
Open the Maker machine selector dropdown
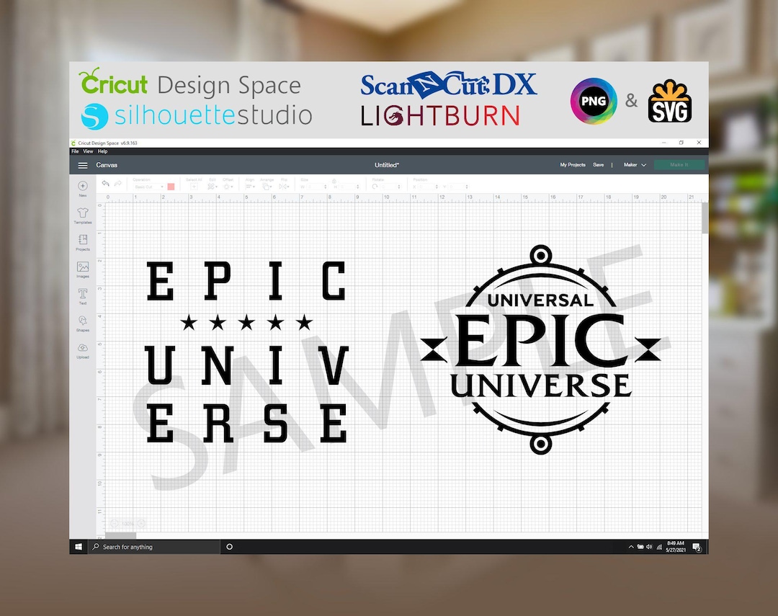(x=633, y=165)
